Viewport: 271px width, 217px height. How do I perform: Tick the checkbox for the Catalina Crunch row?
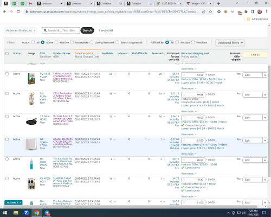point(7,74)
